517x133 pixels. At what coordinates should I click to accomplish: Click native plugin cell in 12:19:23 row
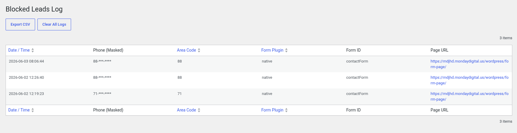click(x=267, y=94)
